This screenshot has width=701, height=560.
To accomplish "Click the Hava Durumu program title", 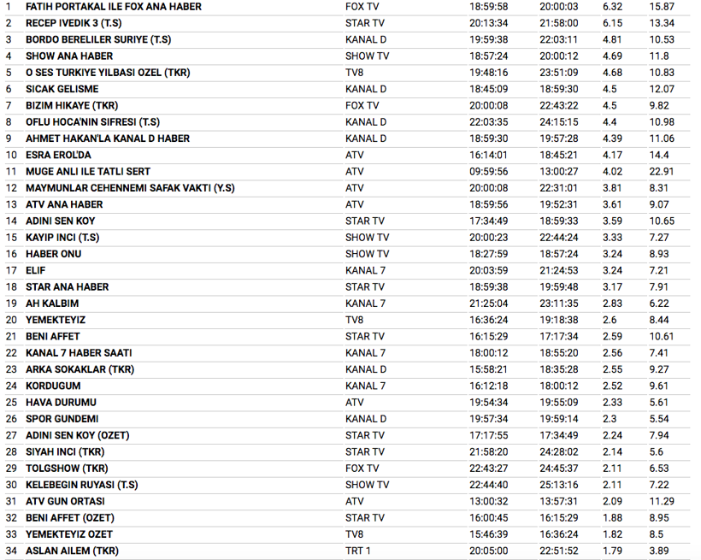I will [x=61, y=403].
